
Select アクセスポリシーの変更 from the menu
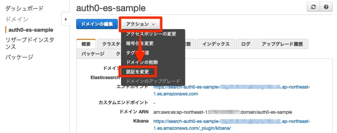pos(151,34)
